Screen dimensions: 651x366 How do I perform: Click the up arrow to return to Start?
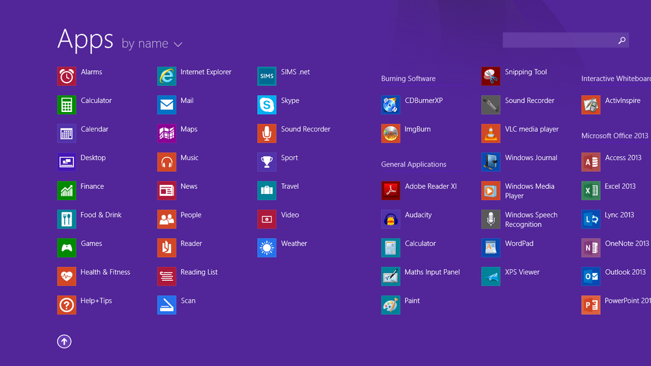tap(64, 341)
